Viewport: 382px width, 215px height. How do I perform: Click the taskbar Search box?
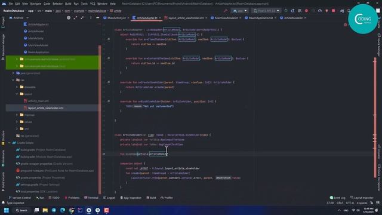pos(21,210)
